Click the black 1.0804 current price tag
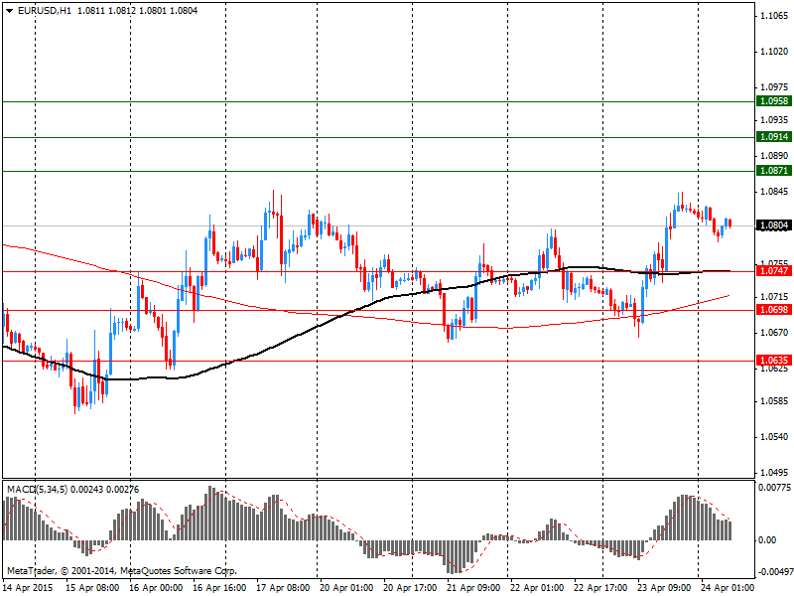This screenshot has height=596, width=794. pyautogui.click(x=774, y=225)
